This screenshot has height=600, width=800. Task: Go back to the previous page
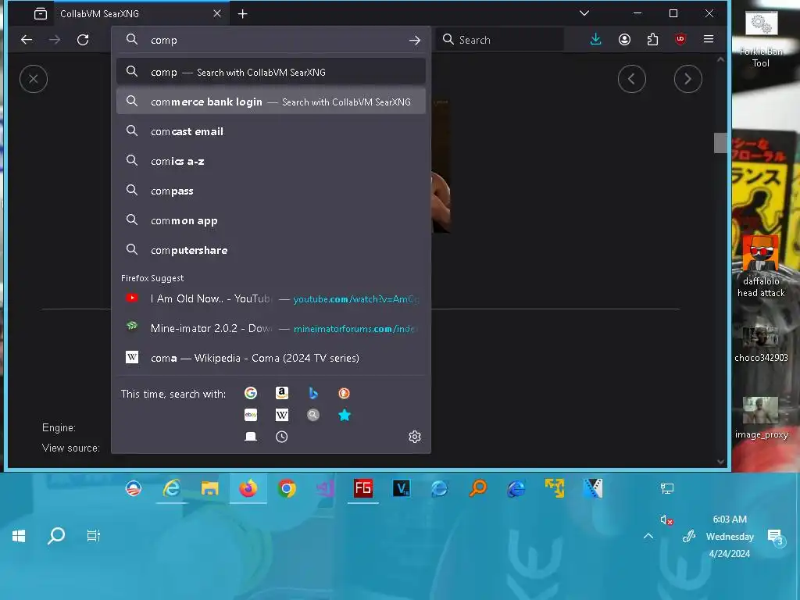pyautogui.click(x=27, y=40)
